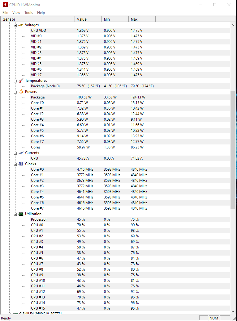Click the NUM status bar indicator
The height and width of the screenshot is (321, 237).
[213, 318]
